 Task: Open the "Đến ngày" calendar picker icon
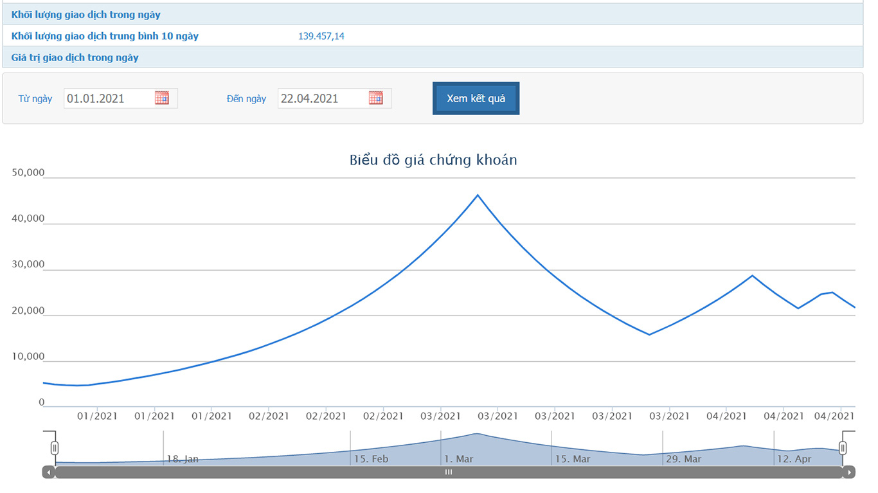click(376, 98)
